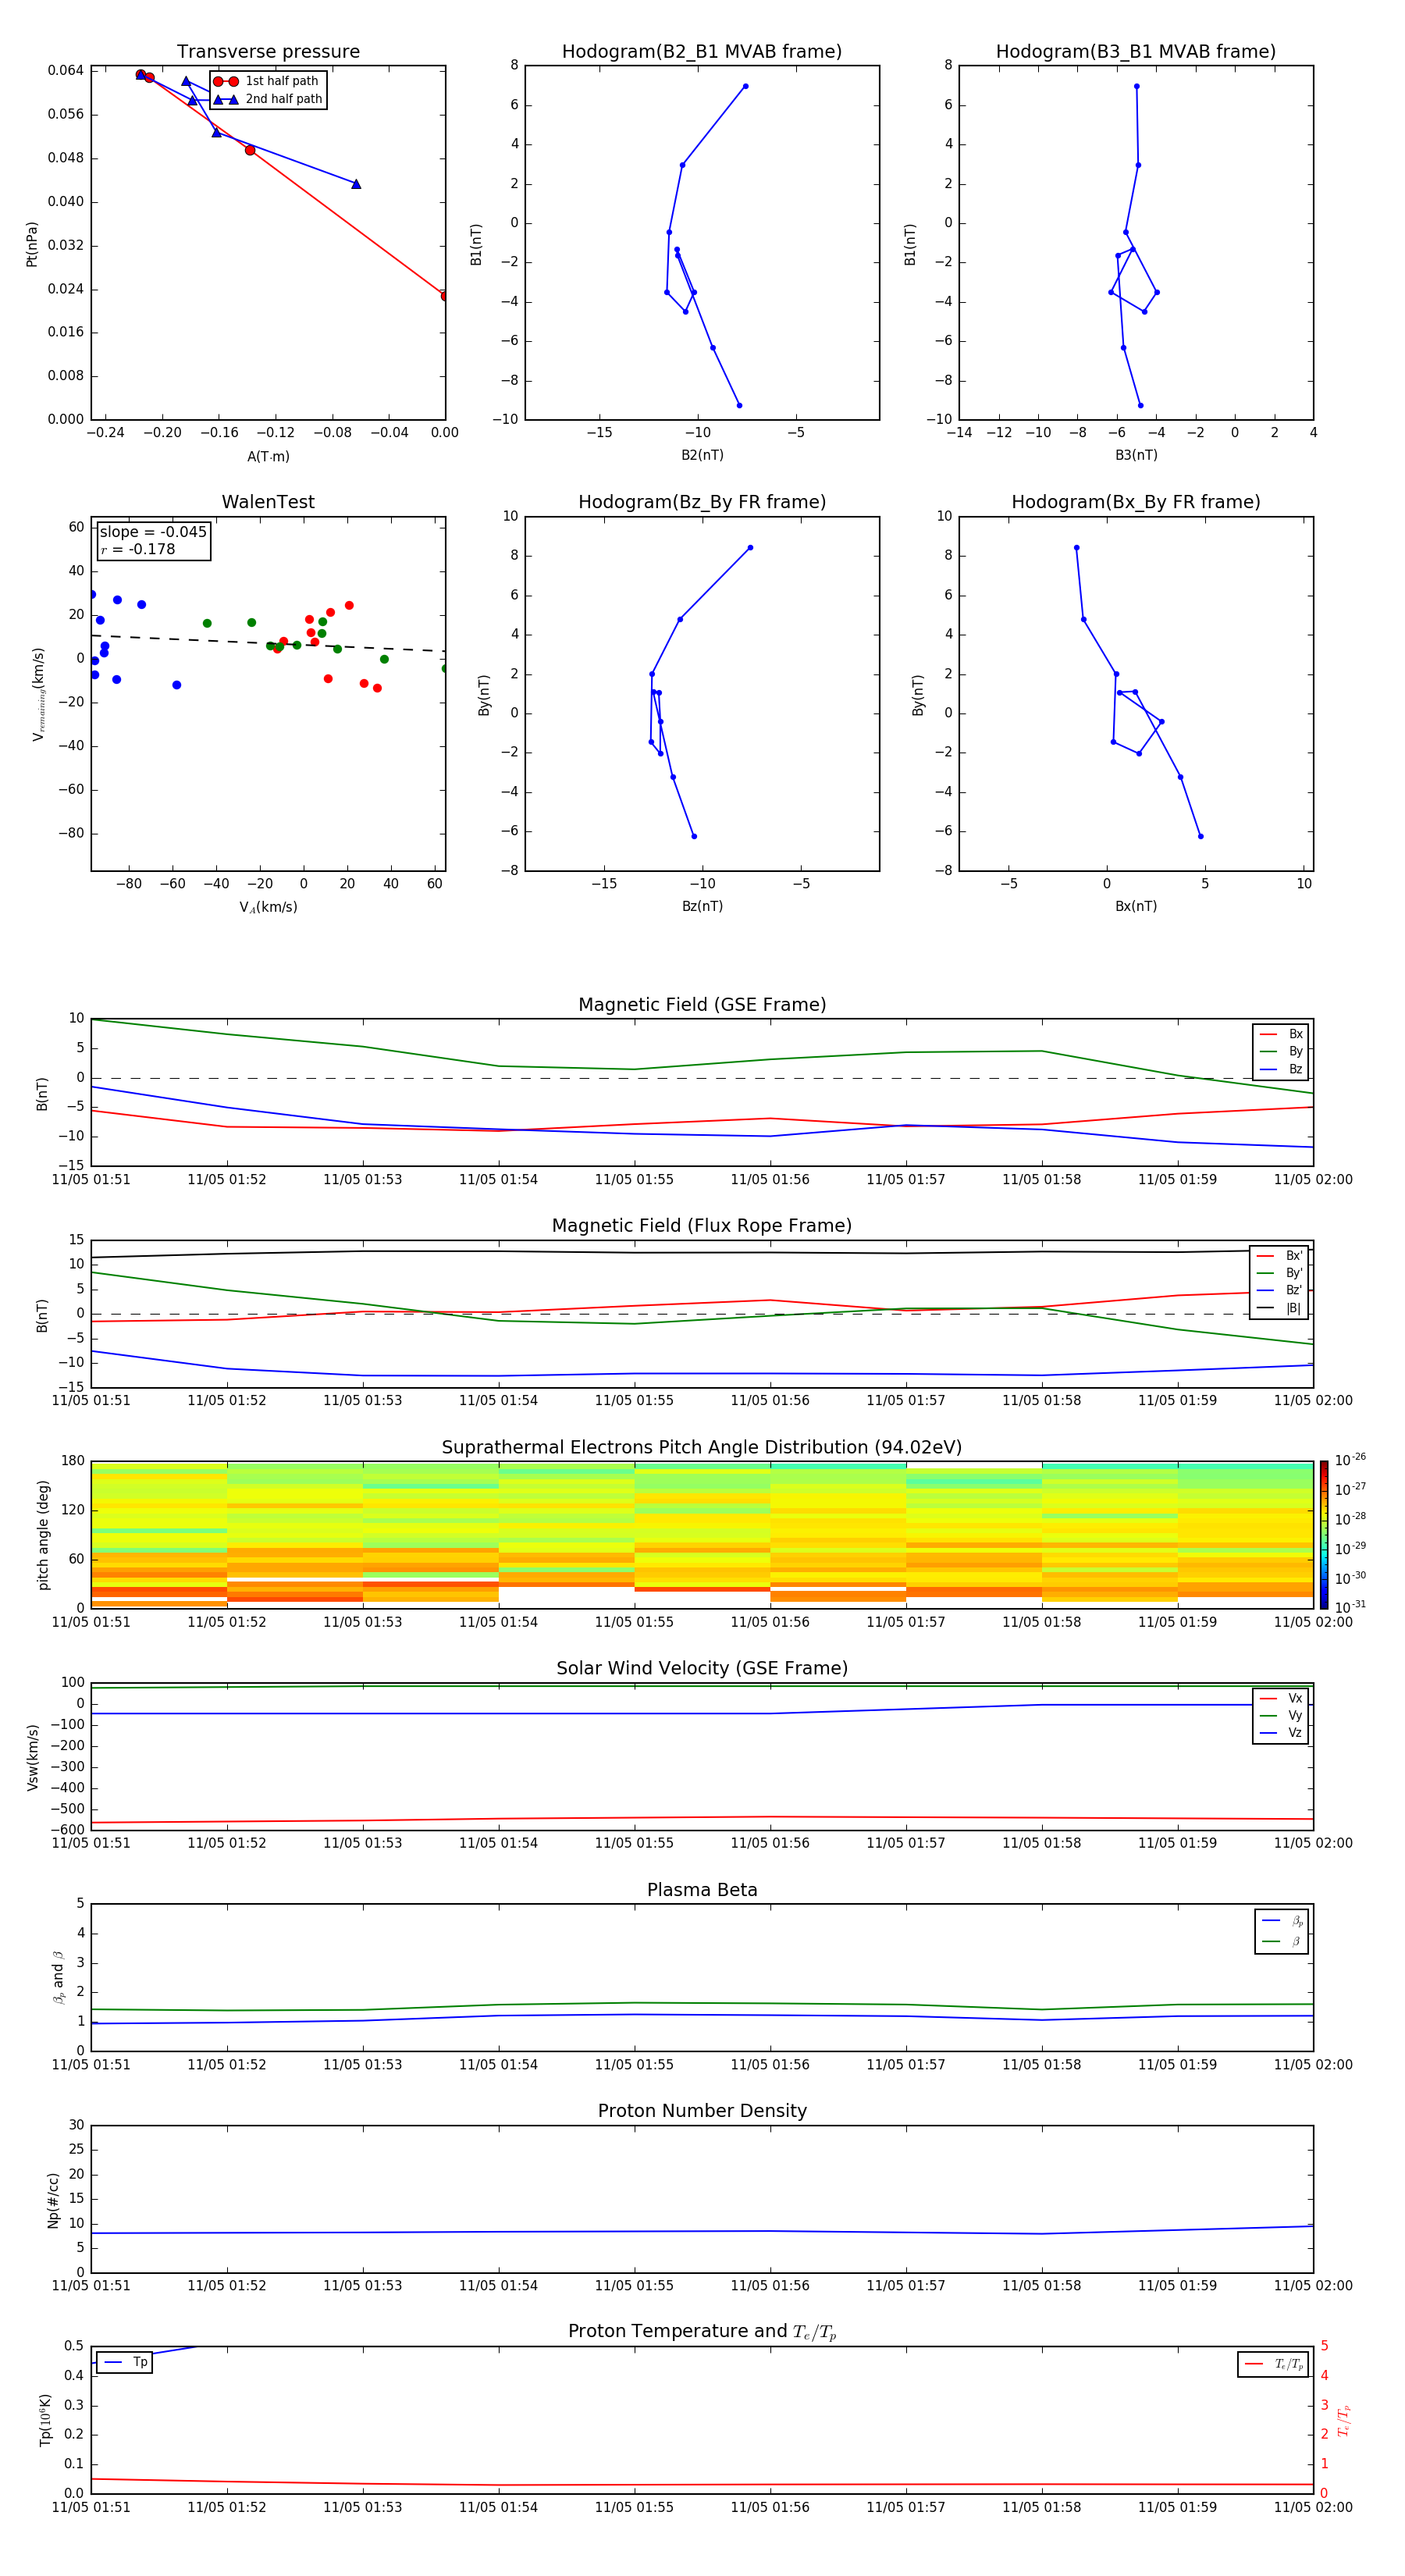Click the Magnetic Field (GSE Frame) title
The width and height of the screenshot is (1405, 2576).
coord(702,1004)
